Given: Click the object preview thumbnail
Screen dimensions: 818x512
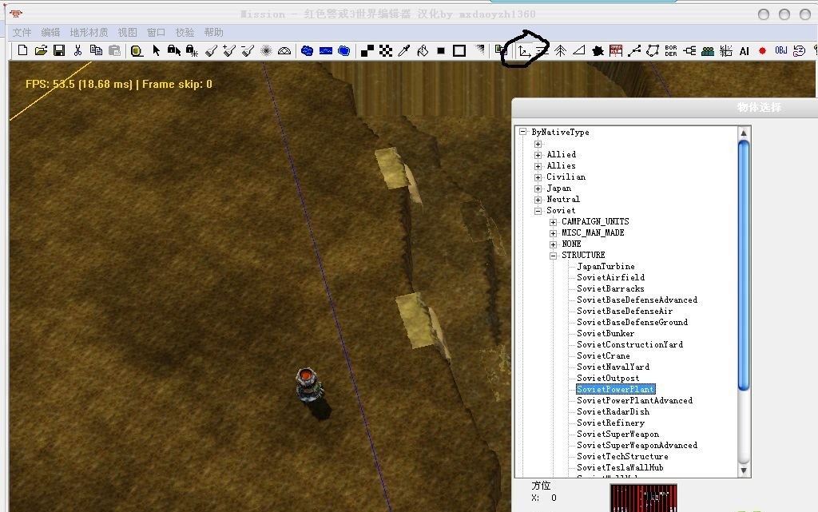Looking at the screenshot, I should (x=643, y=498).
